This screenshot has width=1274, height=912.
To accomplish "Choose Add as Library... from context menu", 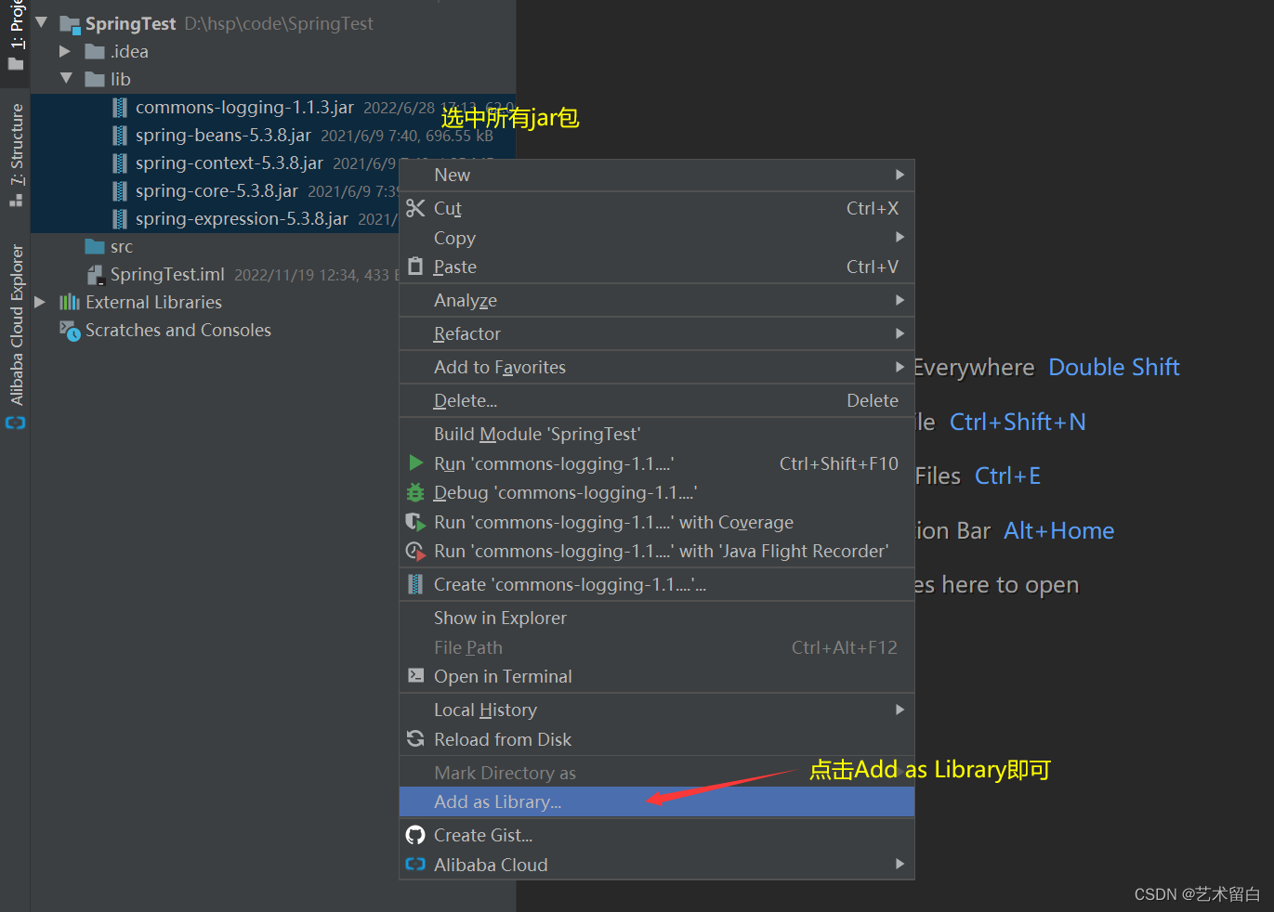I will click(657, 801).
